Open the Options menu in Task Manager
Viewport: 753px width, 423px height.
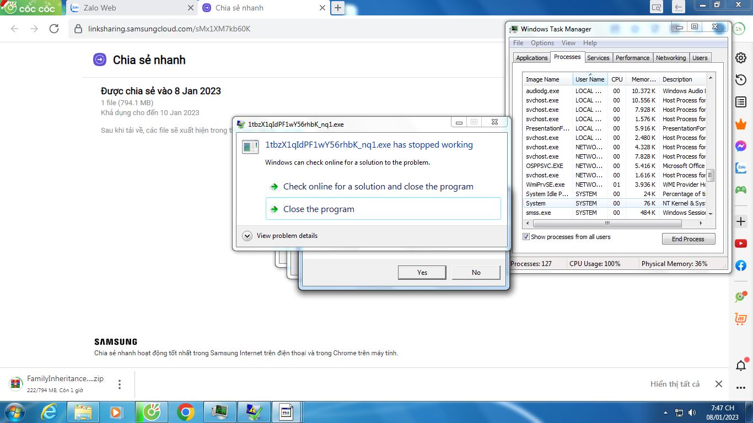coord(542,43)
